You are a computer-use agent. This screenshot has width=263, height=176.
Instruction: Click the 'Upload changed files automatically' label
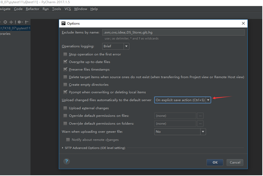[x=107, y=100]
